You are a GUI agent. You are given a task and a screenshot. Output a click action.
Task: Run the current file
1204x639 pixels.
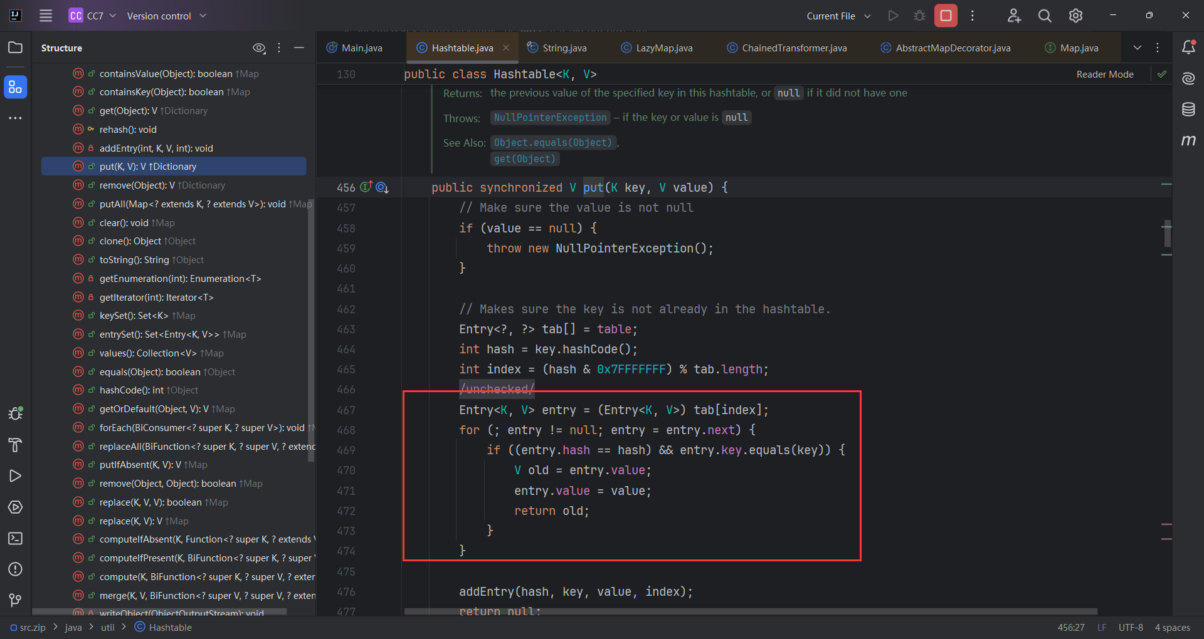[893, 16]
